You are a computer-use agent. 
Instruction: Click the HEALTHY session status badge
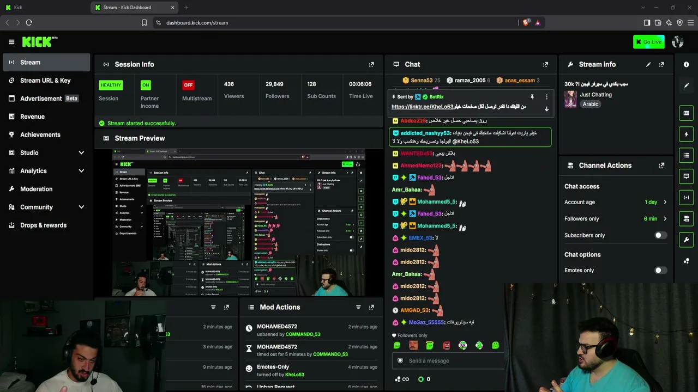pyautogui.click(x=111, y=85)
